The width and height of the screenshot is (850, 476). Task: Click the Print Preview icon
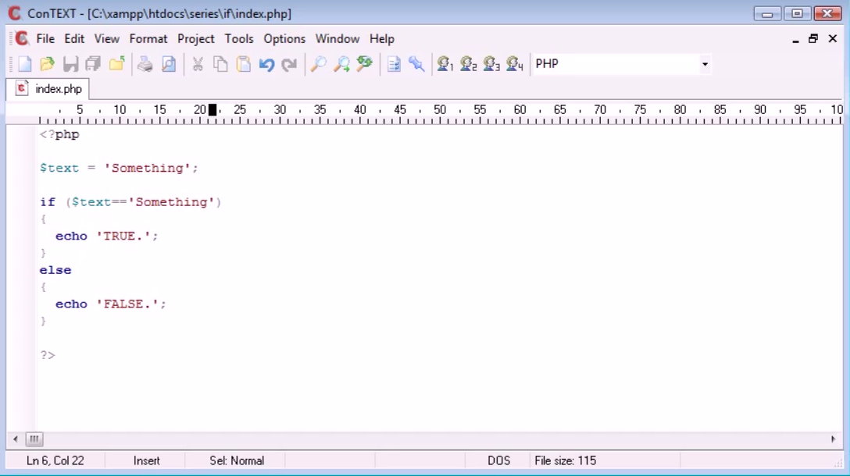coord(169,65)
